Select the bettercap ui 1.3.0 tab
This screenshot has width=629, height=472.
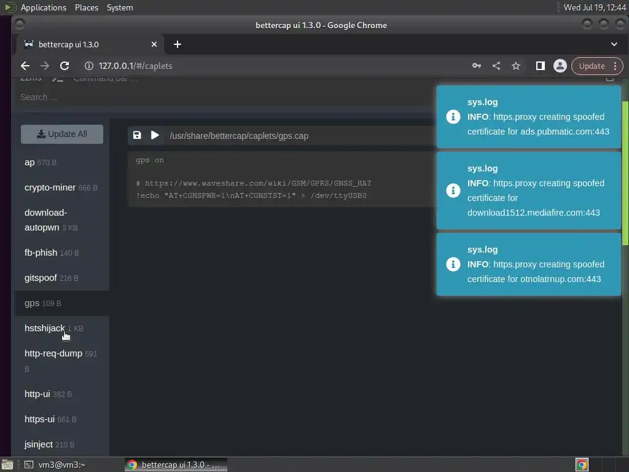[90, 44]
